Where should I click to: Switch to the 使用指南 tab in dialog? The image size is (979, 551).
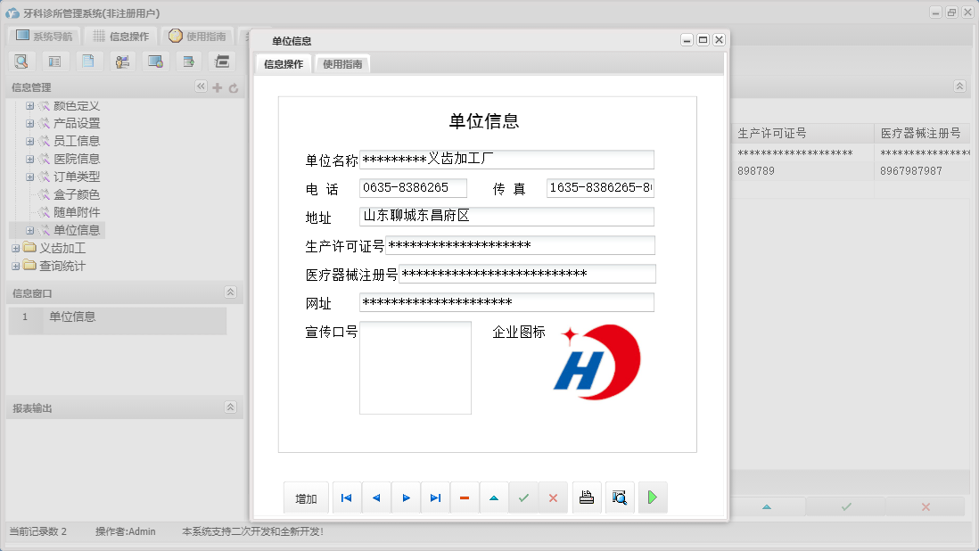(x=342, y=63)
